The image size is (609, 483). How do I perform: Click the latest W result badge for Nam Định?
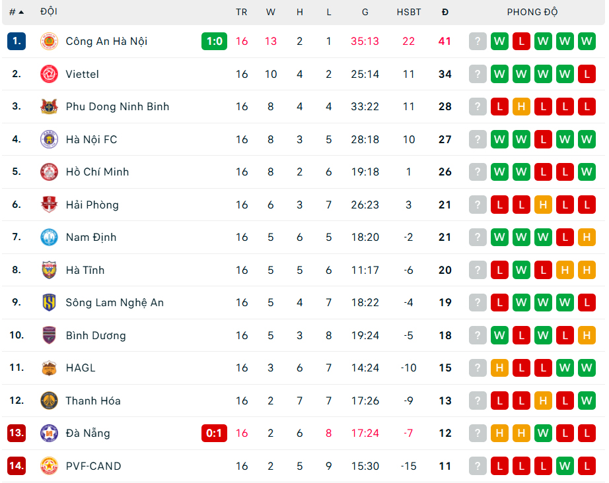click(x=543, y=237)
